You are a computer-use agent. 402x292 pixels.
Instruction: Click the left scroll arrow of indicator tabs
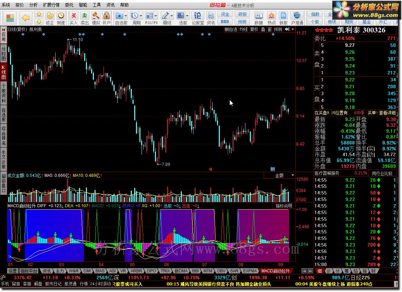pos(304,271)
